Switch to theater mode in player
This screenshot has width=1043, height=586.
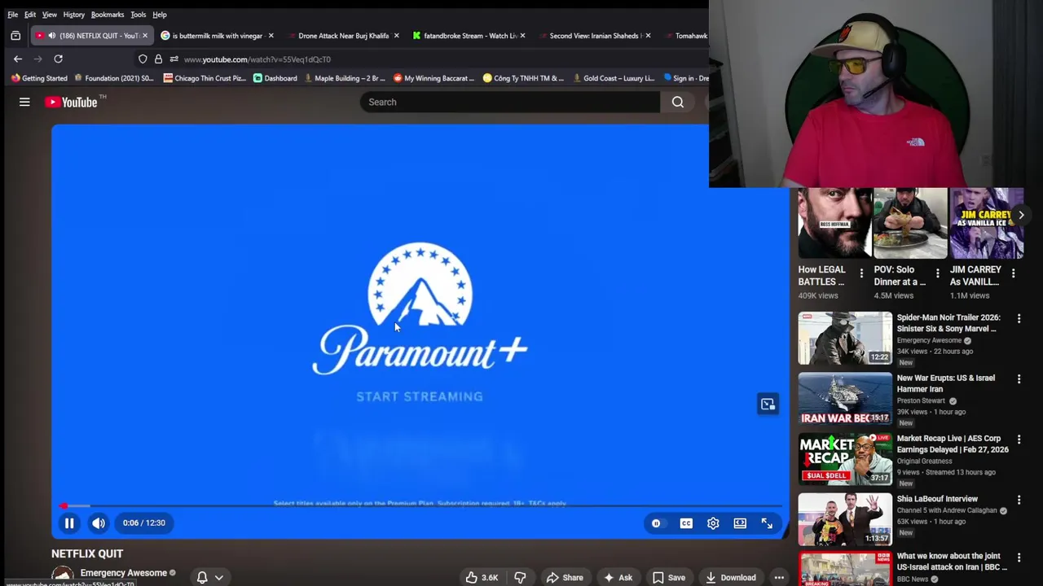click(740, 523)
